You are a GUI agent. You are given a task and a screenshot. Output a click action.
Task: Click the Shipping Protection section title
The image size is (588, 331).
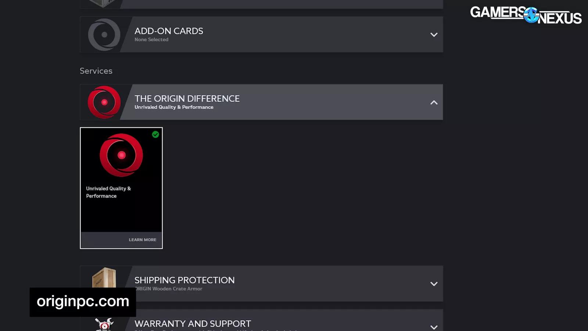point(184,280)
